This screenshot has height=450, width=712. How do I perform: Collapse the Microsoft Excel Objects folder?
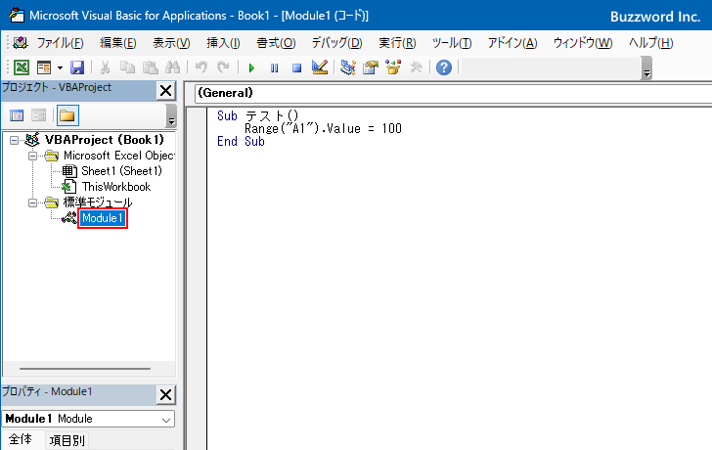32,156
